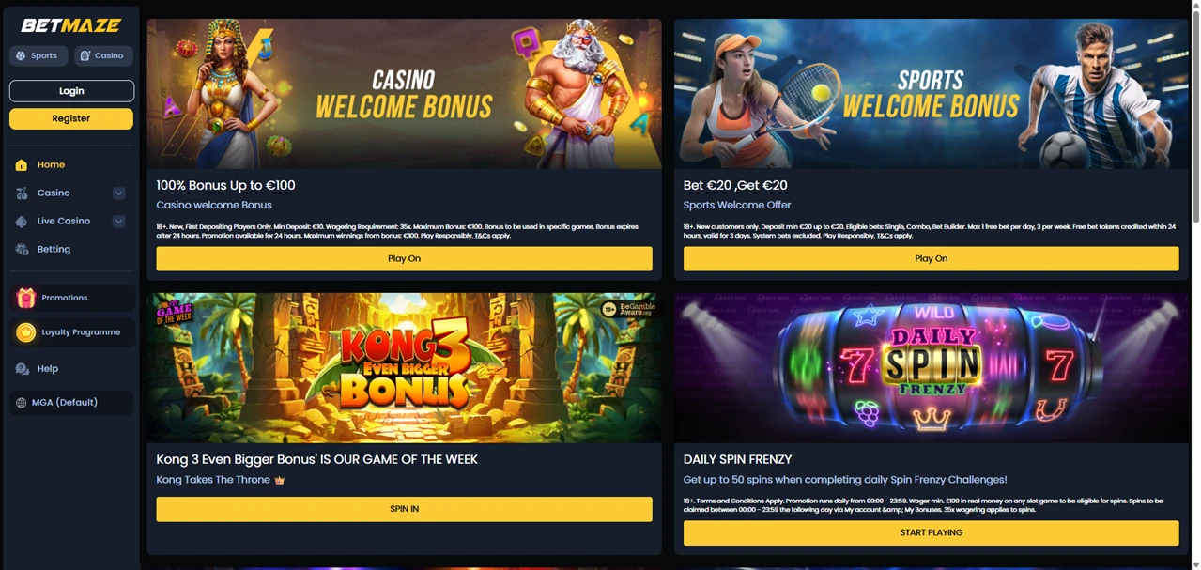Switch to the Sports tab
The image size is (1201, 570).
pyautogui.click(x=38, y=55)
